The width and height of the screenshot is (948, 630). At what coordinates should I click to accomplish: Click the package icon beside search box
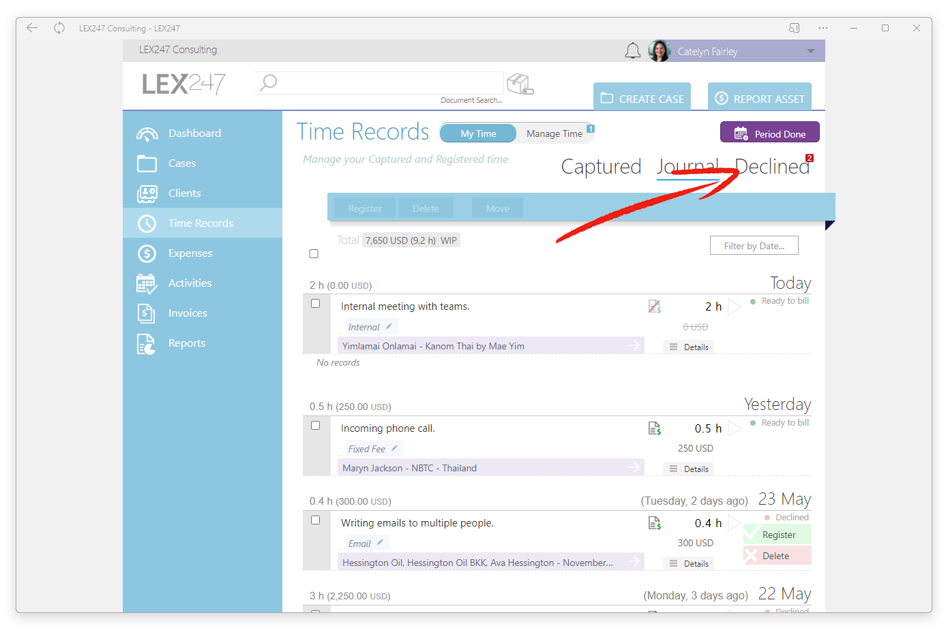[x=520, y=84]
